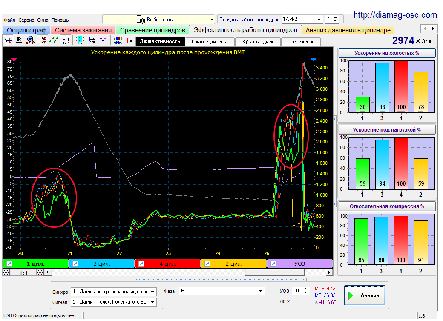
Task: Click the Alg 1/2 algorithm icon
Action: [x=66, y=40]
